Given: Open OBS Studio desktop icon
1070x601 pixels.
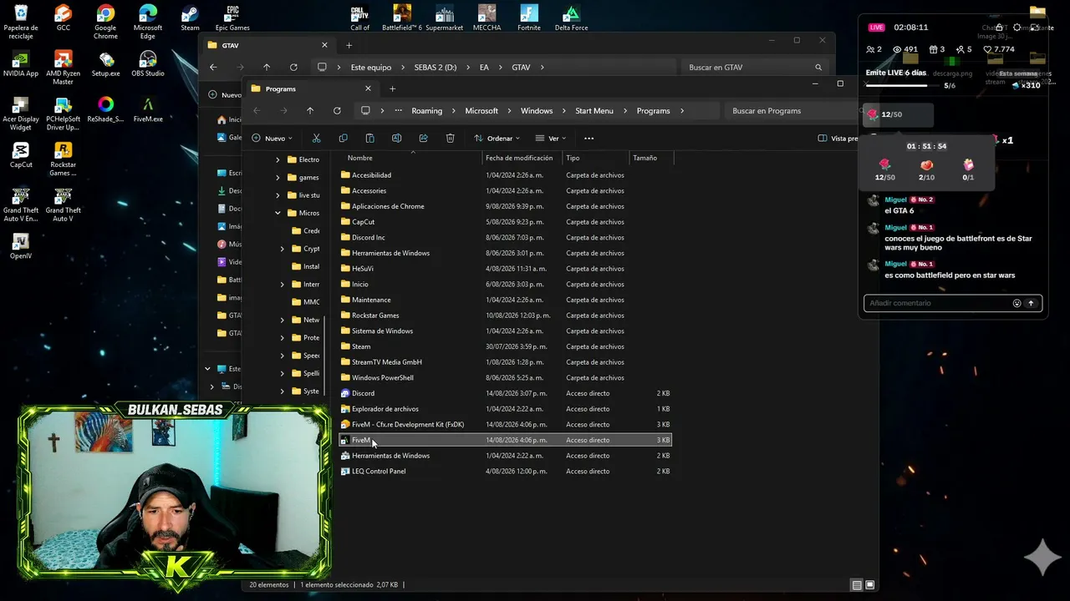Looking at the screenshot, I should pos(148,63).
